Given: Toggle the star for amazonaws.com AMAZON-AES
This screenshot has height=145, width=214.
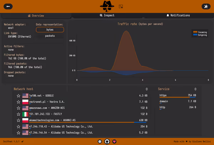Looking at the screenshot, I should pos(18,108).
